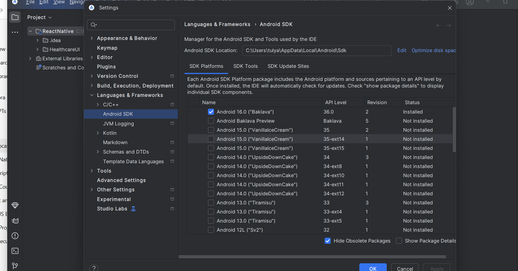Click the Edit link for SDK location
The height and width of the screenshot is (271, 518).
click(x=401, y=50)
